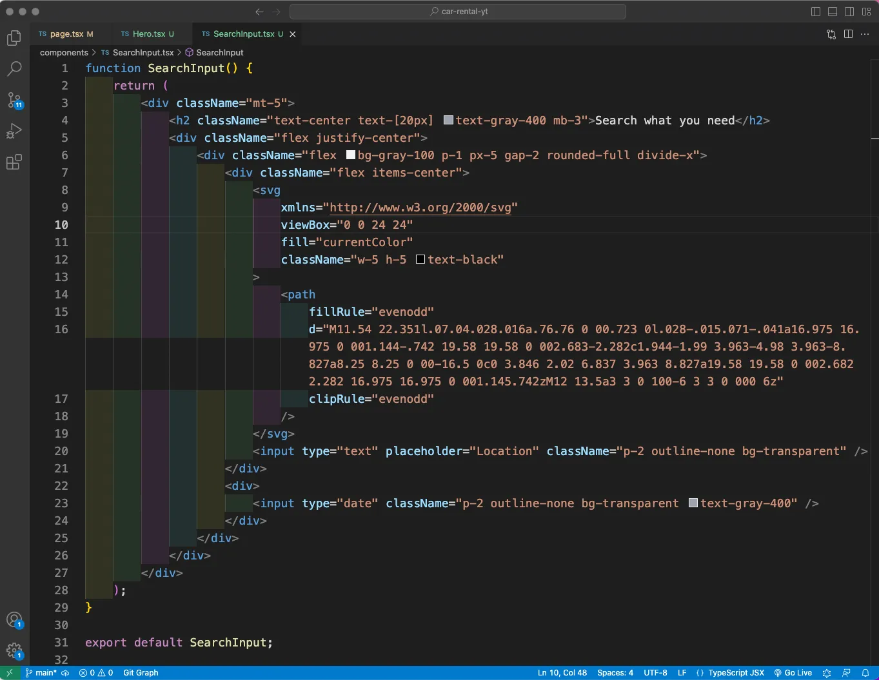Go forward with the navigation arrow
This screenshot has height=680, width=879.
[x=277, y=12]
